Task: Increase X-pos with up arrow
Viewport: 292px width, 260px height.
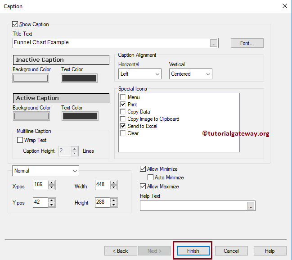Action: pos(52,182)
